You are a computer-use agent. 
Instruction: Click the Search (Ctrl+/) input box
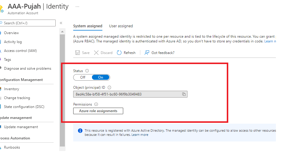coord(28,23)
